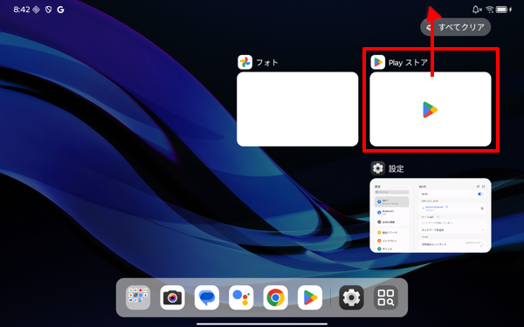Screen dimensions: 524x327
Task: Open the app folder in the dock
Action: [138, 297]
